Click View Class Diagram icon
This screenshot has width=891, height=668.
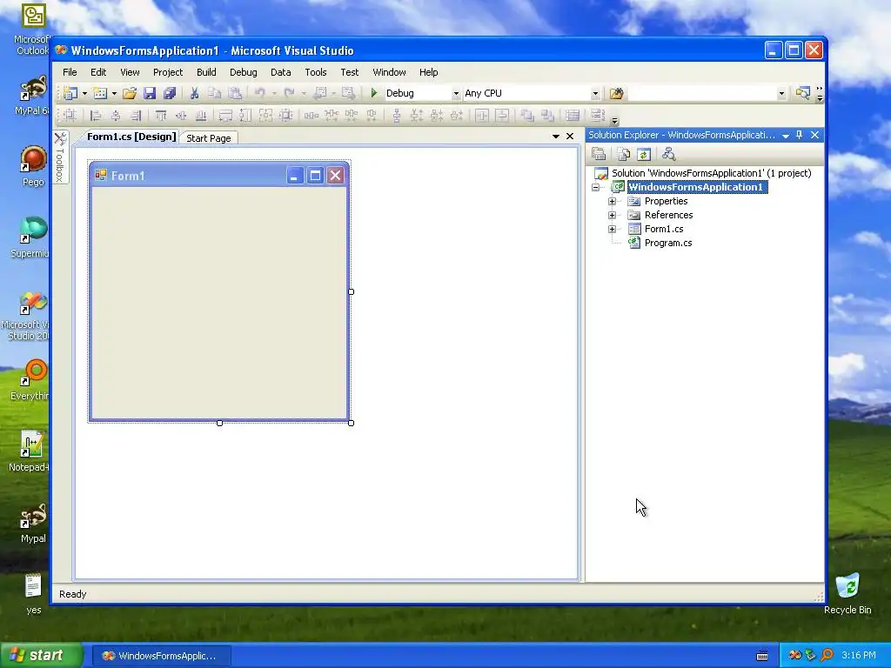click(669, 154)
